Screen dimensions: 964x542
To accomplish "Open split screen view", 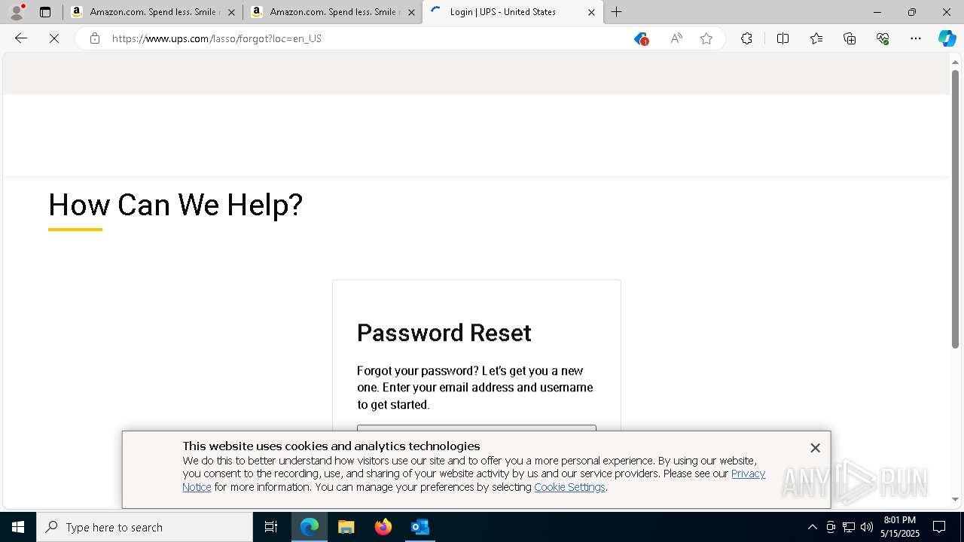I will [x=782, y=38].
